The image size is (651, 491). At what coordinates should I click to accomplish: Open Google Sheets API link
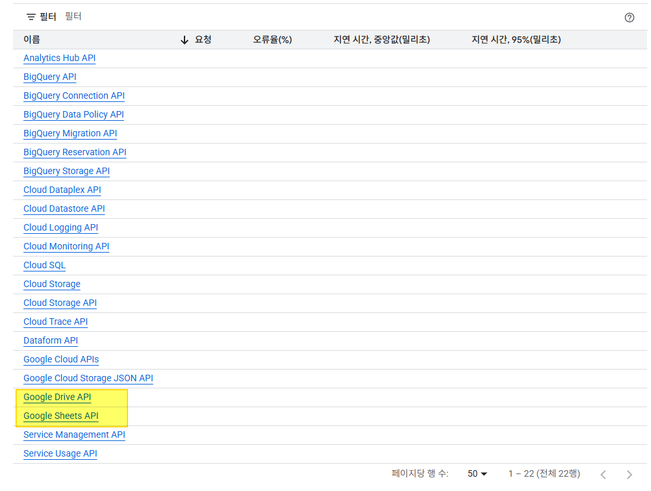point(61,416)
